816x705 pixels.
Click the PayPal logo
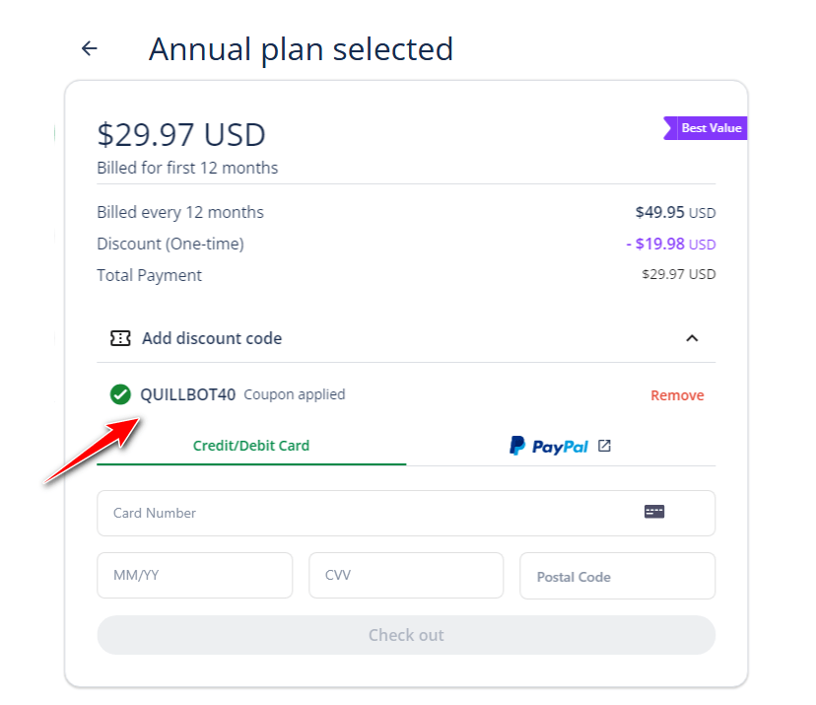pos(549,446)
